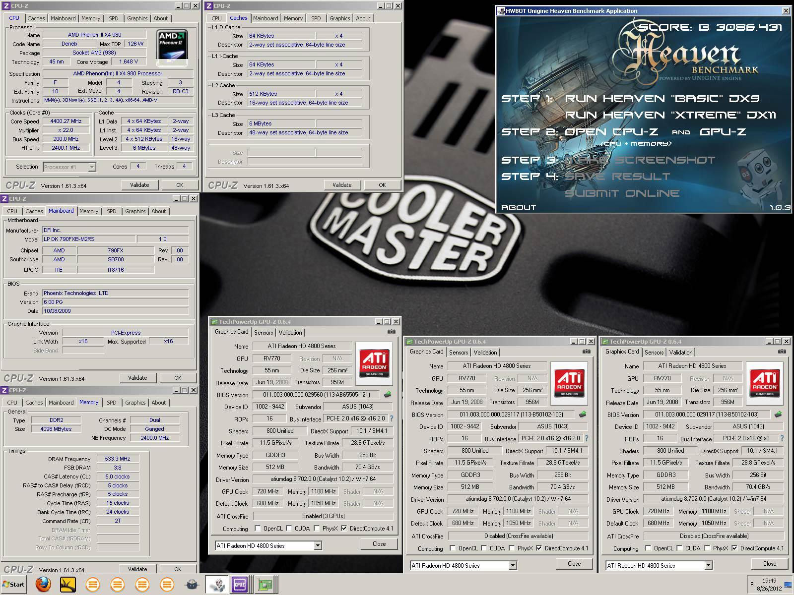794x595 pixels.
Task: Open Firefox from the taskbar
Action: click(43, 585)
